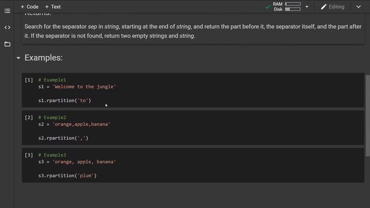Click the 'Welcome to the jungle' string
Viewport: 370px width, 208px height.
coord(84,87)
